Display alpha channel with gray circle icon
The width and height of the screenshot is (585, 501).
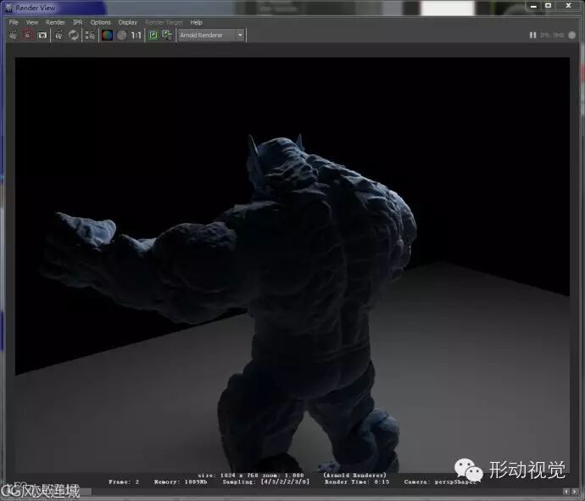tap(121, 36)
